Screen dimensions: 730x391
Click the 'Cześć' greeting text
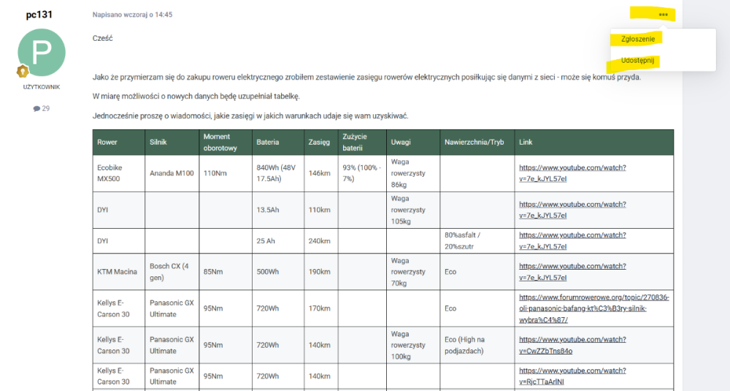coord(102,38)
